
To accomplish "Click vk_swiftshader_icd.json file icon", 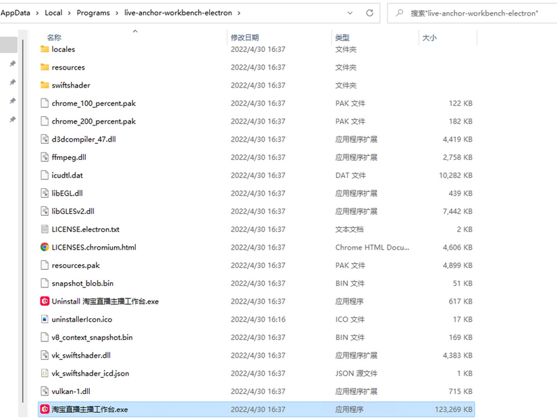I will [x=45, y=373].
